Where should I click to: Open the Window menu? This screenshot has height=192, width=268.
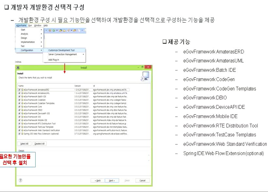(38, 25)
